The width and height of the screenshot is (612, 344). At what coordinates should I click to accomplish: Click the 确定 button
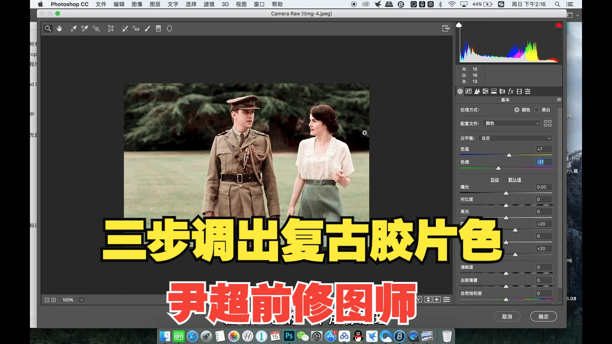coord(543,317)
